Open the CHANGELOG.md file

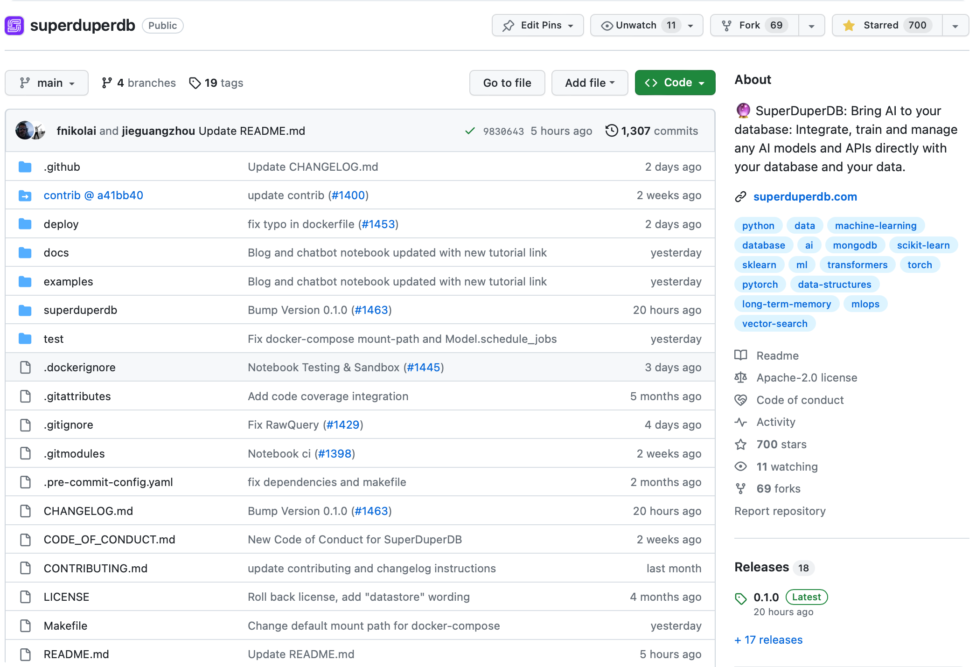coord(88,511)
